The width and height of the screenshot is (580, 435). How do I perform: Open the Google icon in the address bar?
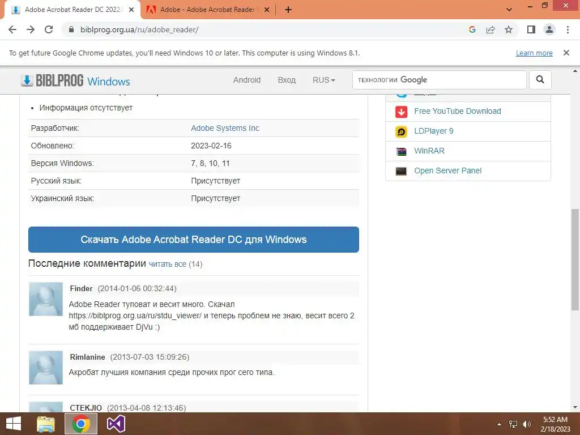tap(472, 29)
